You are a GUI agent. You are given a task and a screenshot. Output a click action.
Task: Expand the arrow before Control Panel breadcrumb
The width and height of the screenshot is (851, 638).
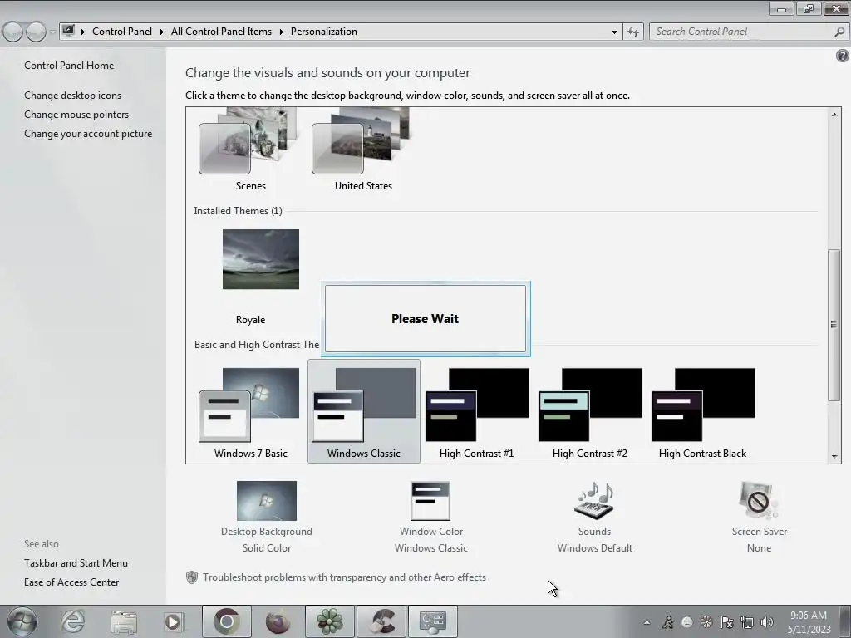click(83, 32)
